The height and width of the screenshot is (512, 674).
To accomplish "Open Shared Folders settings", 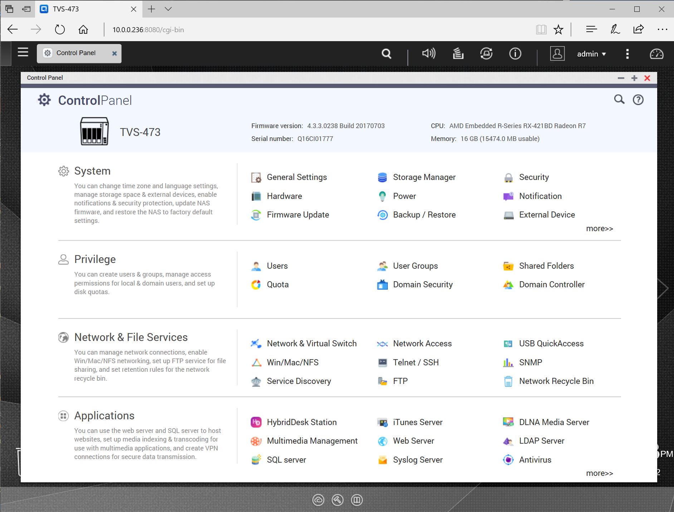I will [x=546, y=266].
